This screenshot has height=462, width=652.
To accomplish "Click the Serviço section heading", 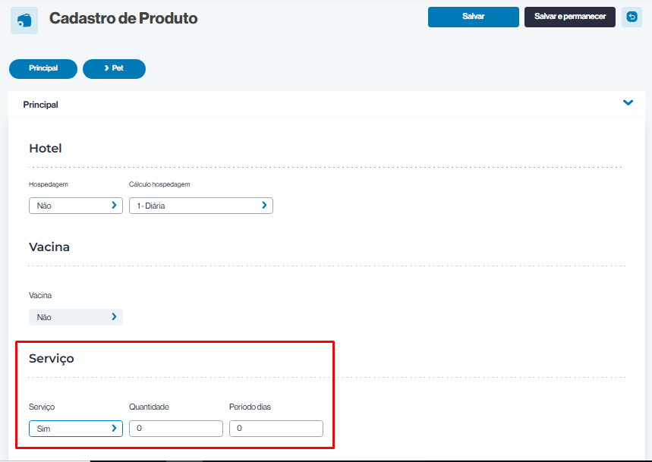I will coord(51,359).
